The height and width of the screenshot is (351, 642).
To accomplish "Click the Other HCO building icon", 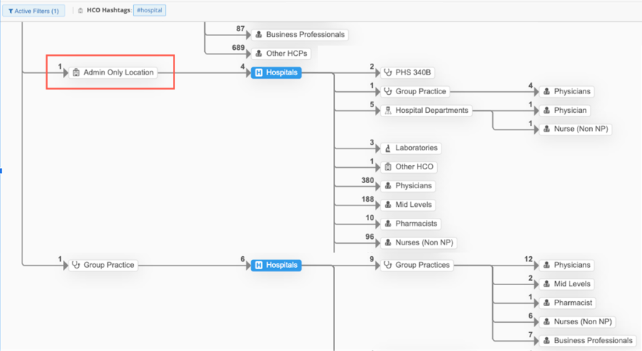I will pyautogui.click(x=388, y=166).
